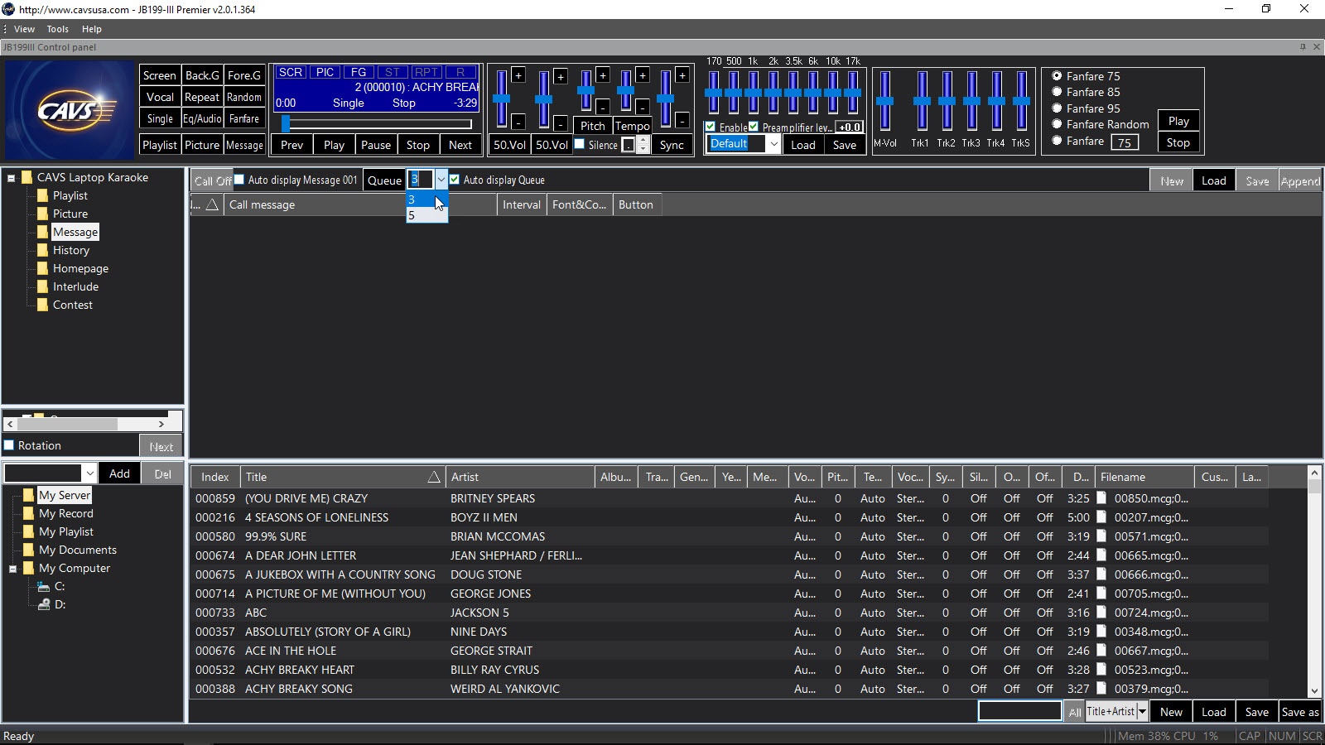Open the Title+Artist search dropdown

pos(1143,711)
